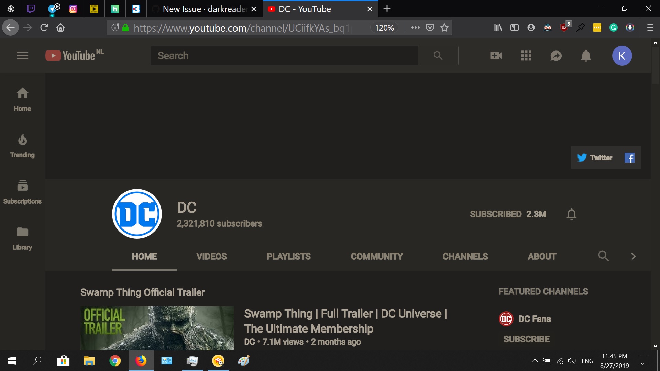Toggle notifications bell for the DC channel
Viewport: 660px width, 371px height.
571,214
